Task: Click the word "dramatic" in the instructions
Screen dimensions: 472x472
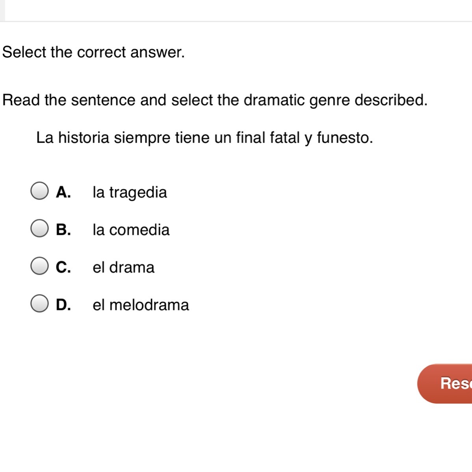Action: 274,100
